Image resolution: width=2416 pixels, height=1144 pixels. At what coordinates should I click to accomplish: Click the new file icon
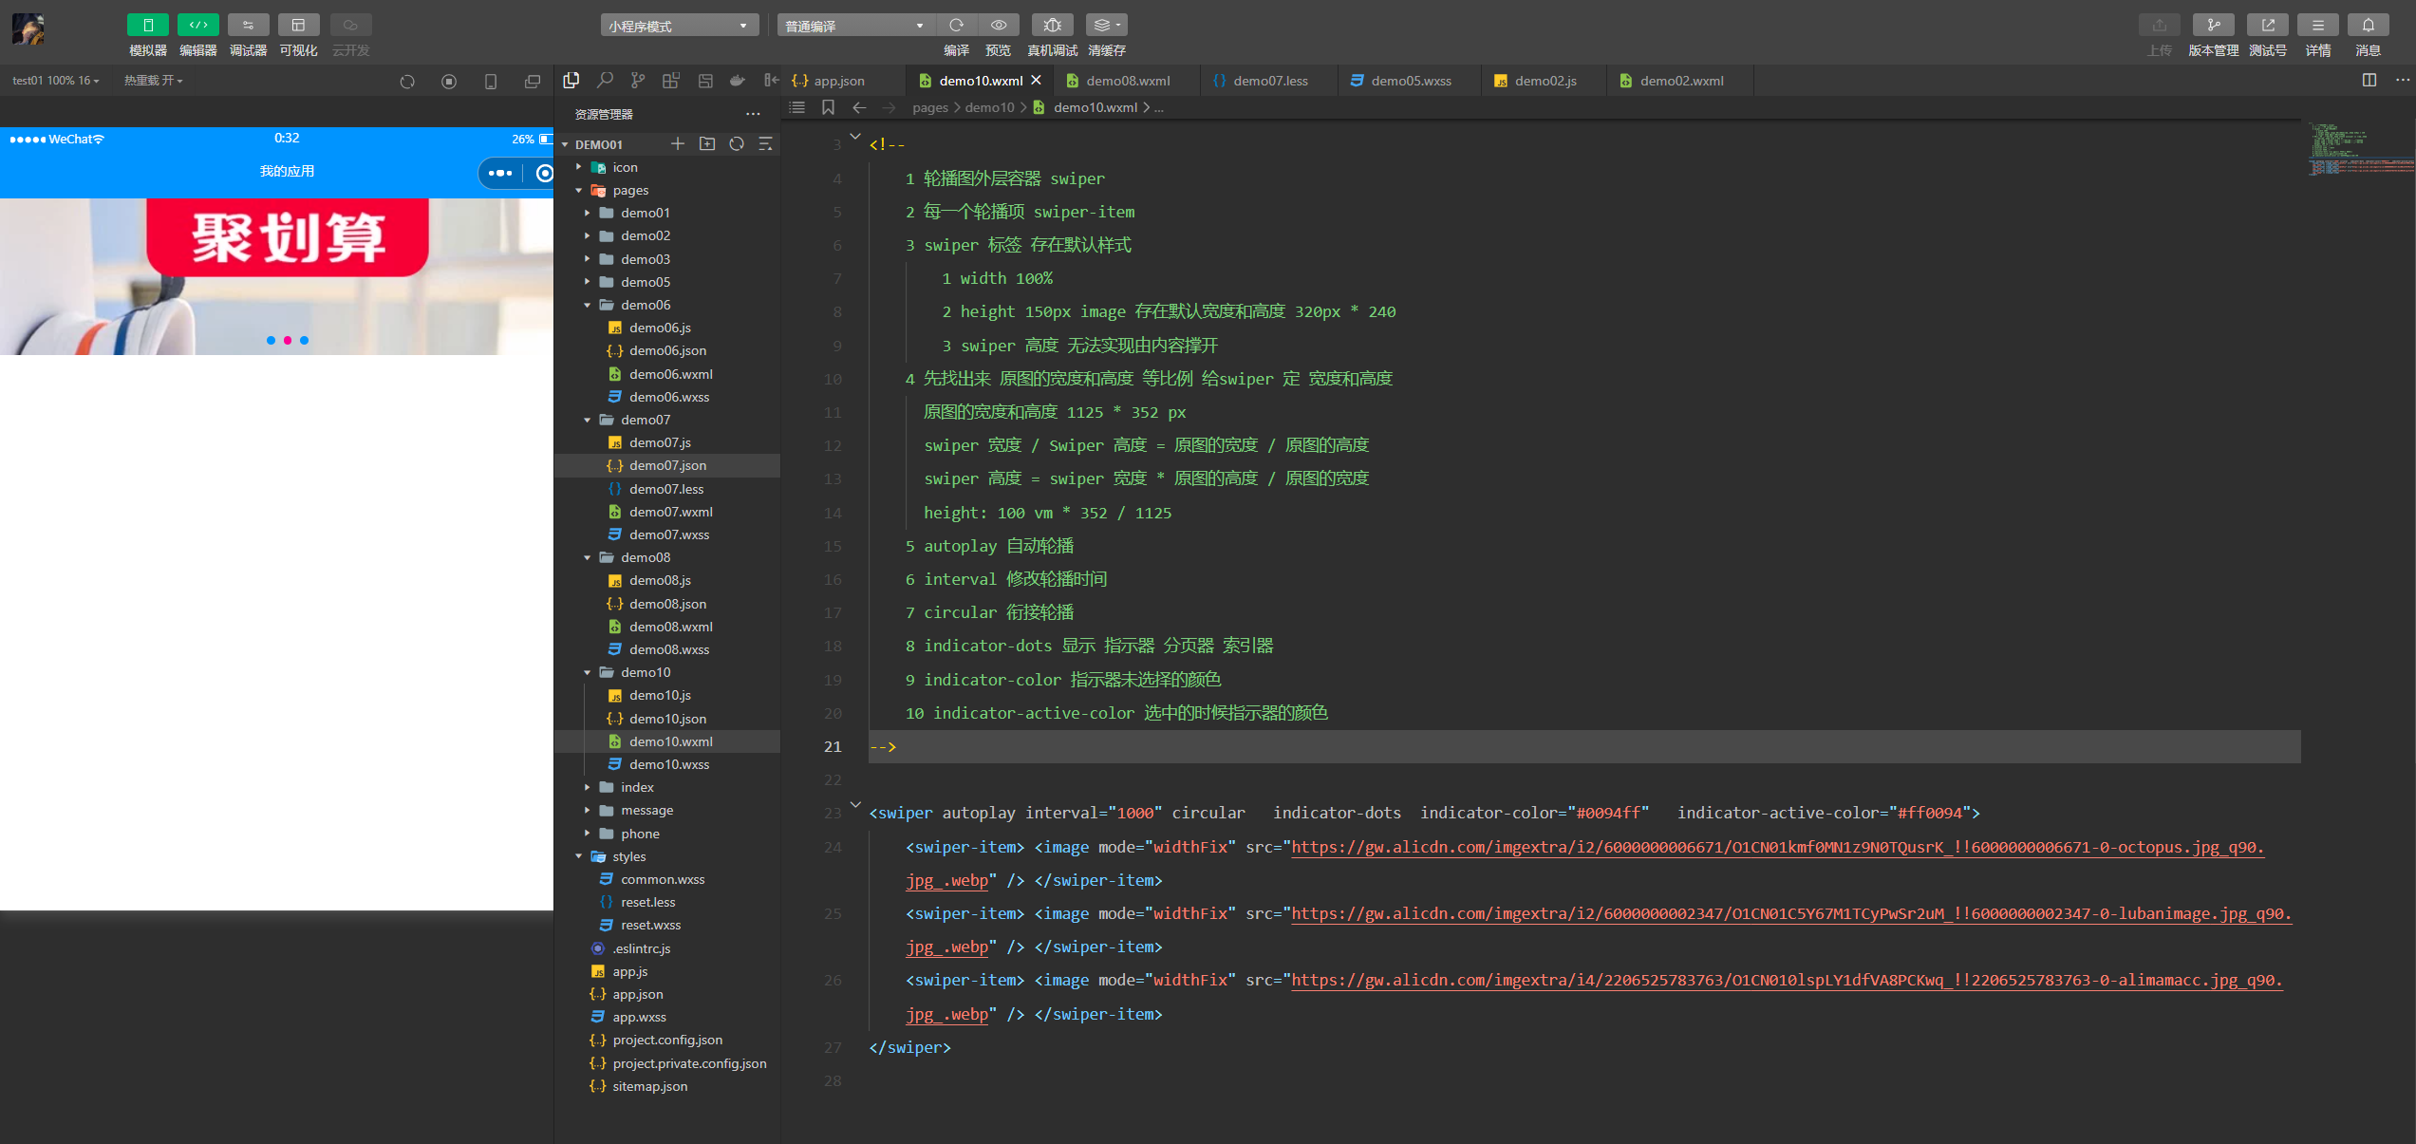click(x=677, y=144)
